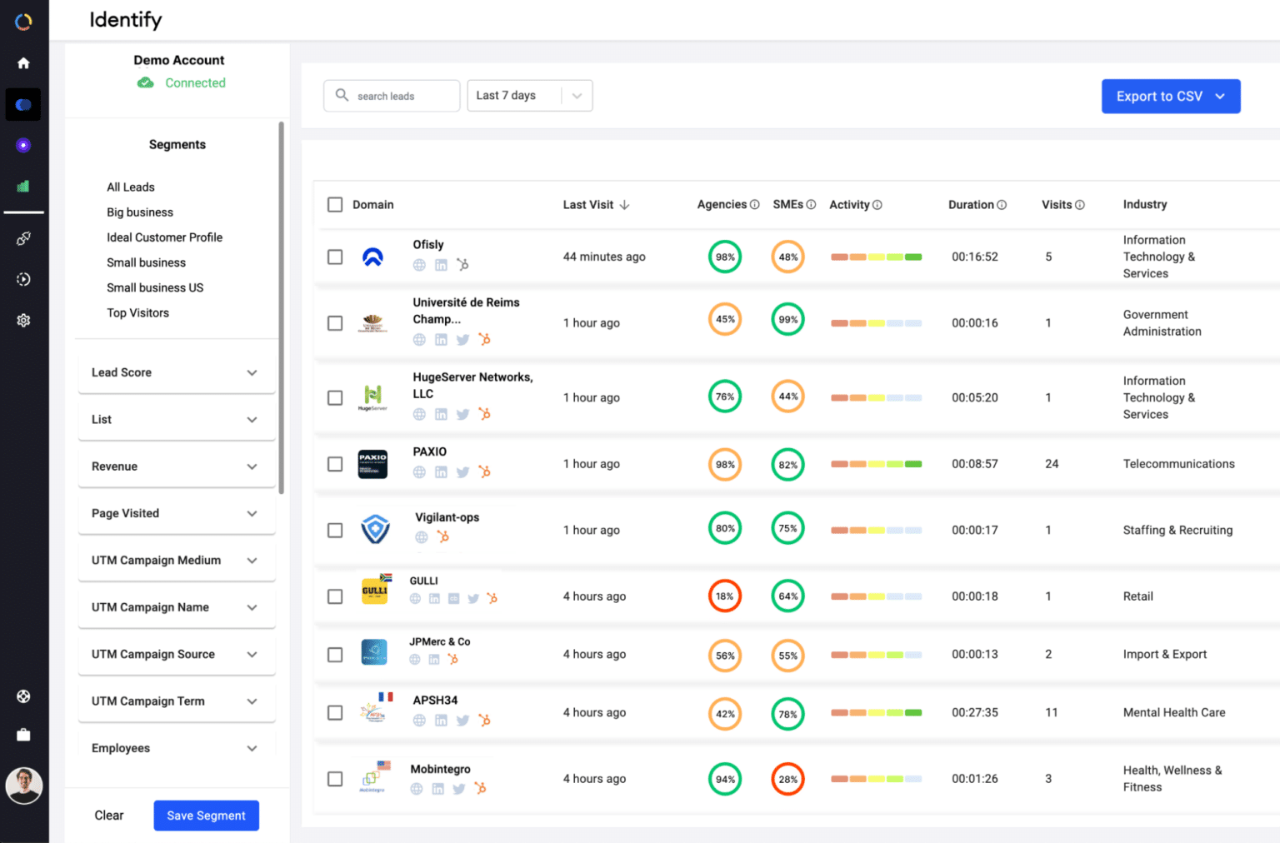Open the Last 7 days dropdown
The height and width of the screenshot is (843, 1280).
[x=529, y=96]
